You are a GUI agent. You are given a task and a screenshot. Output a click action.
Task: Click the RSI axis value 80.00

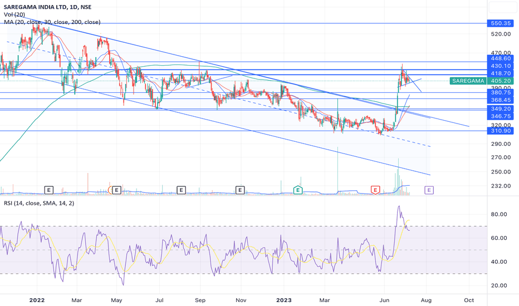(499, 214)
